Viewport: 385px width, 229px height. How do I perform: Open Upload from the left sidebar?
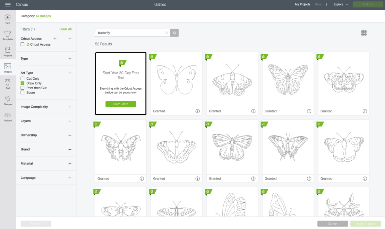pos(8,117)
